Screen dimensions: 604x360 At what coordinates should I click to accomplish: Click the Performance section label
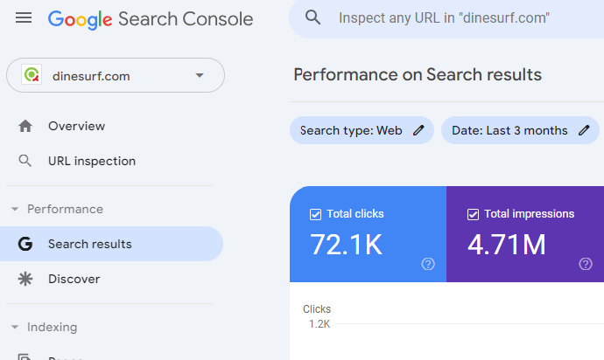click(x=65, y=209)
